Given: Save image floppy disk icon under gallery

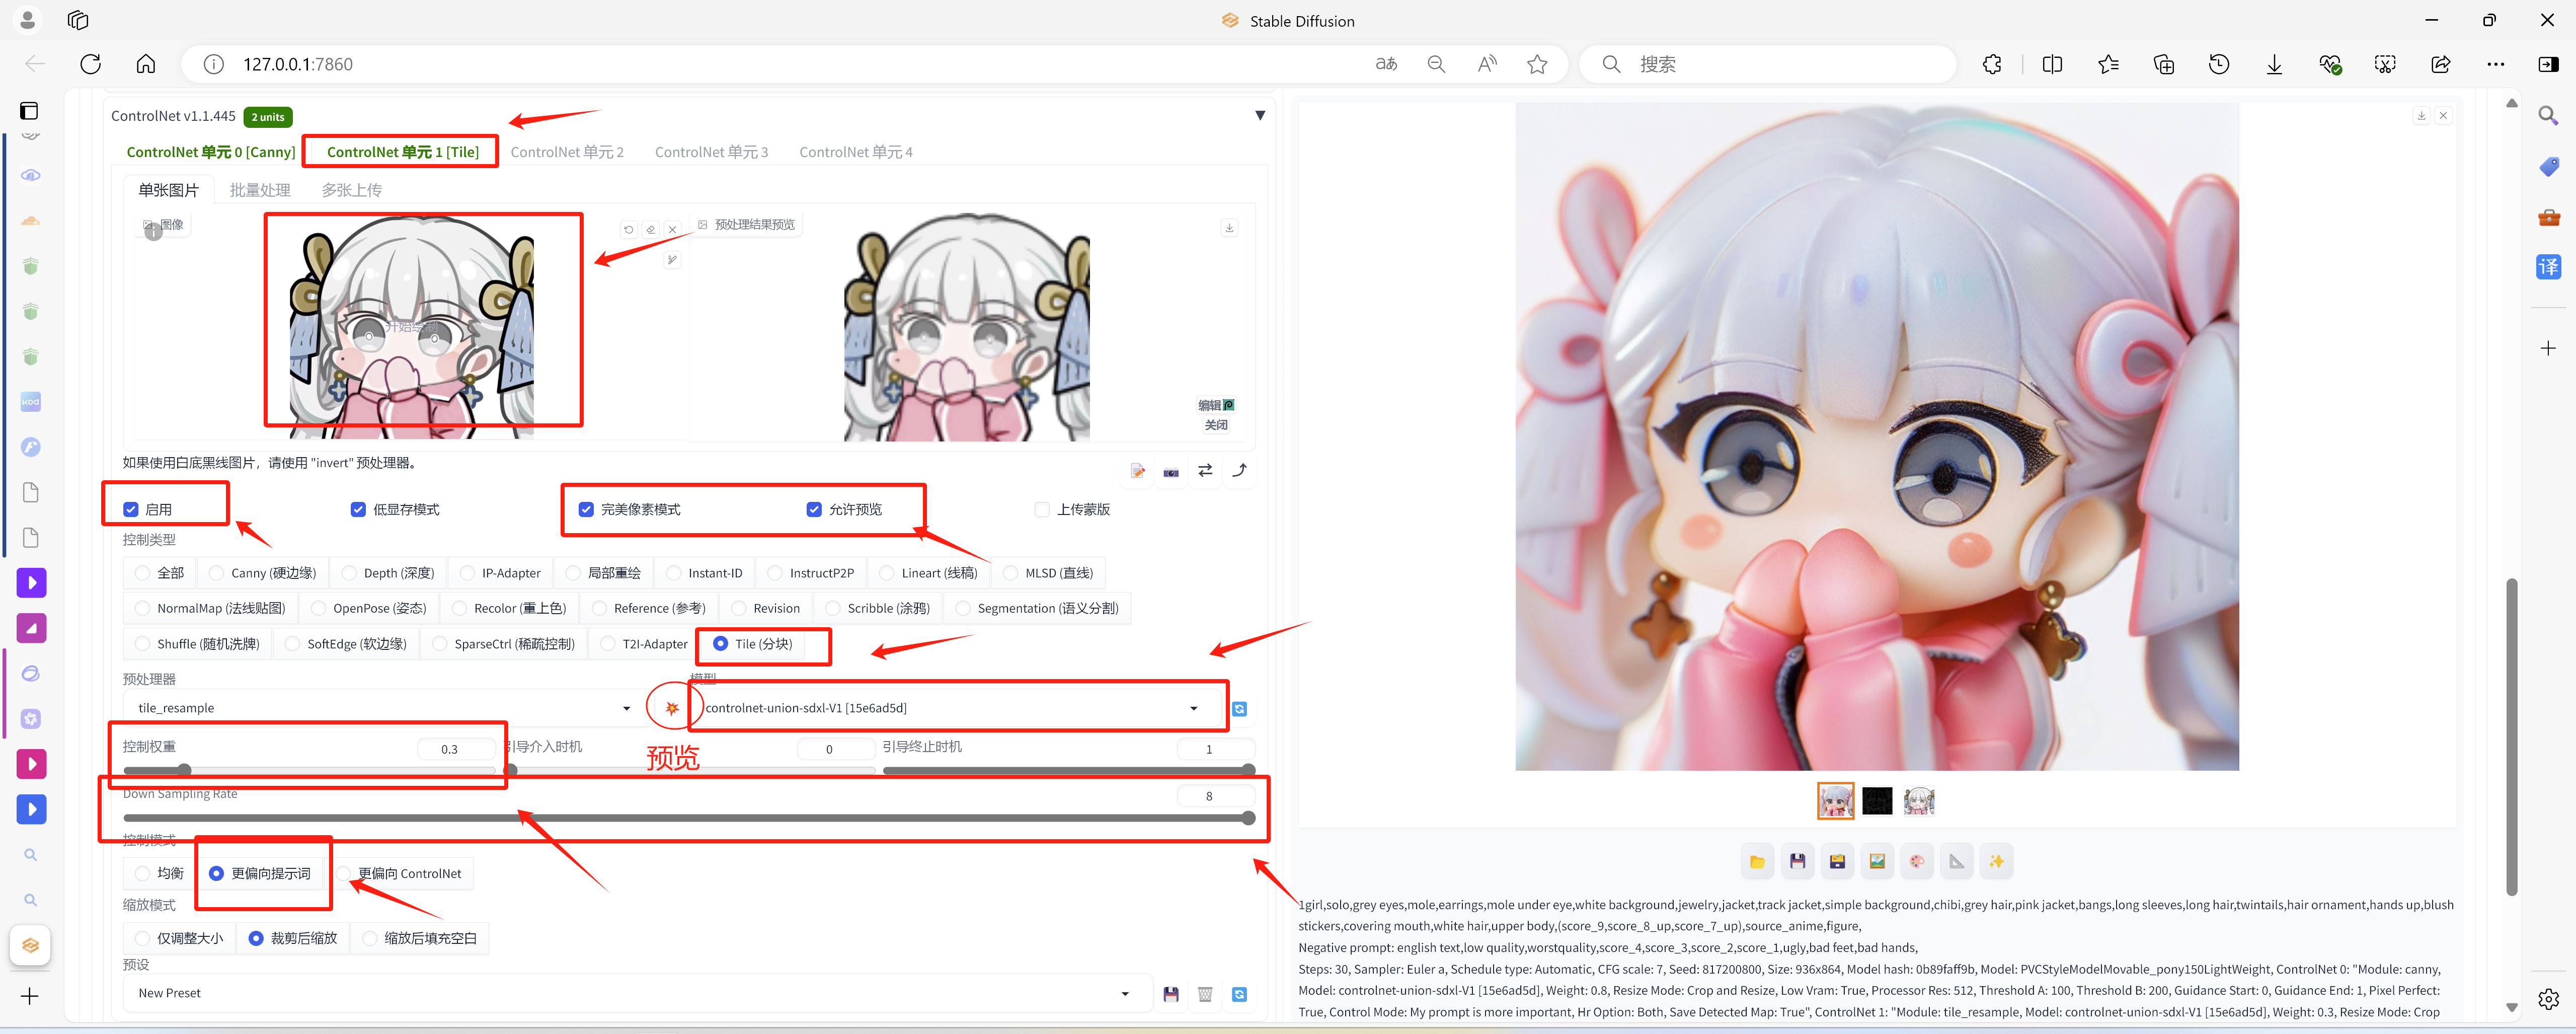Looking at the screenshot, I should click(1797, 861).
